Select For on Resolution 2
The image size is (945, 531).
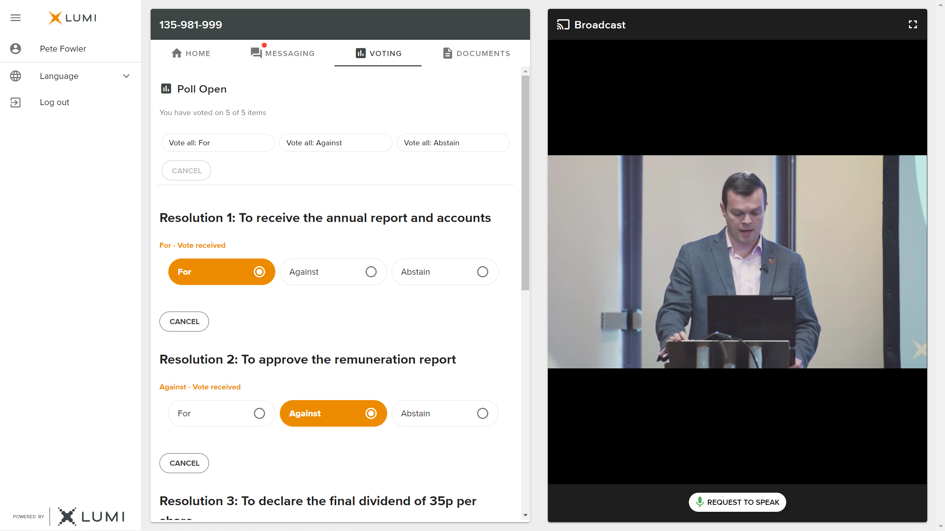[221, 413]
